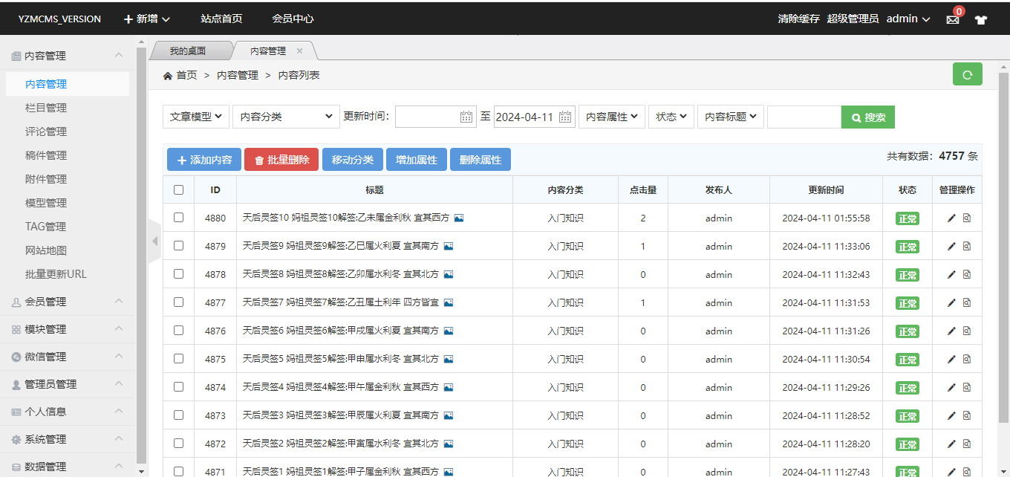This screenshot has width=1010, height=477.
Task: Open 站点首页 in top navigation
Action: pyautogui.click(x=221, y=19)
